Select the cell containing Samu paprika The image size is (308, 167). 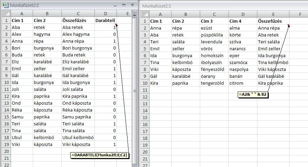pyautogui.click(x=78, y=117)
